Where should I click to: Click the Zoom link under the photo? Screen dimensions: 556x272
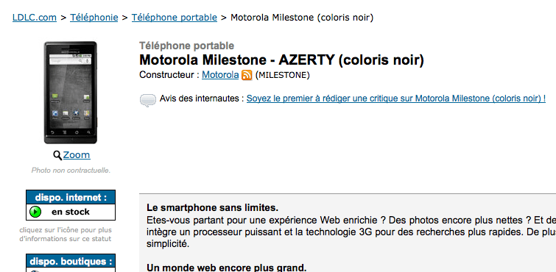77,155
